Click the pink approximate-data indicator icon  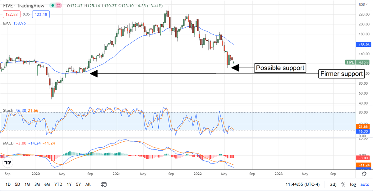(x=58, y=5)
